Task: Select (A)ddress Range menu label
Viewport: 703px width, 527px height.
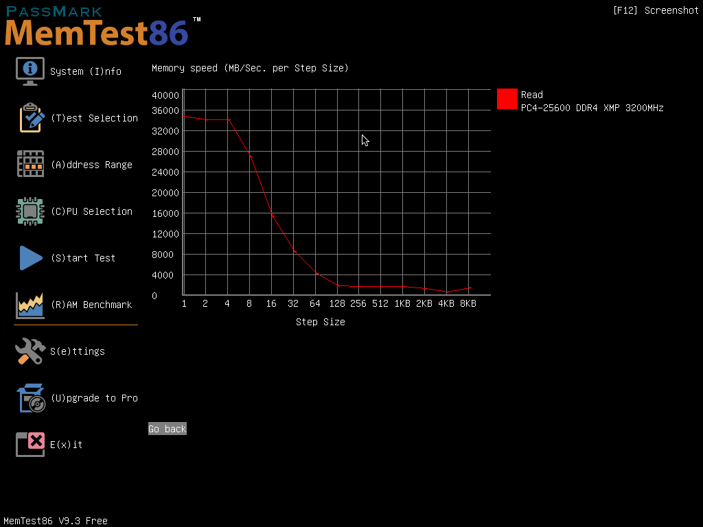Action: tap(91, 165)
